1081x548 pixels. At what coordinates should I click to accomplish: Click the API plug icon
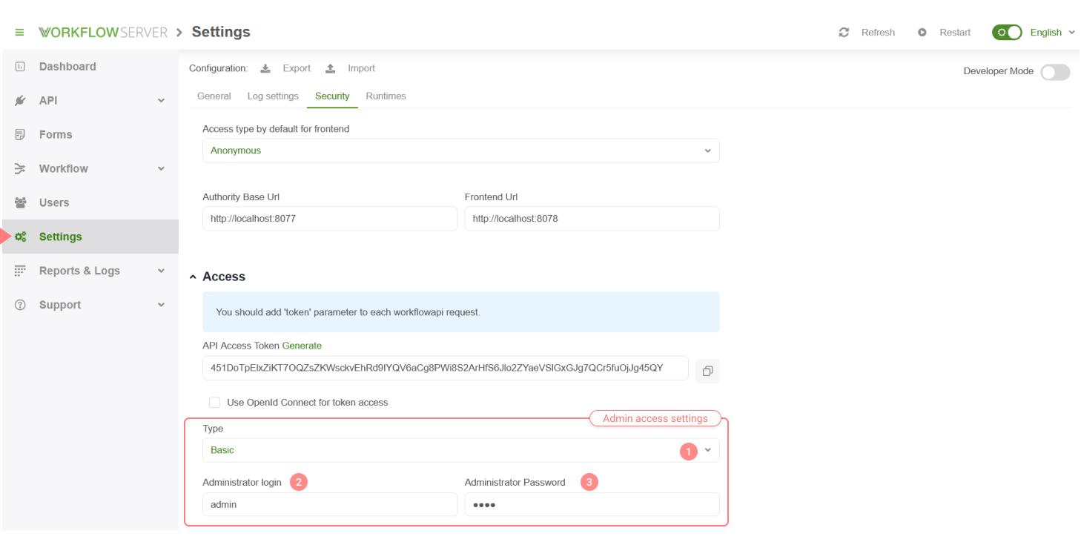pyautogui.click(x=21, y=101)
